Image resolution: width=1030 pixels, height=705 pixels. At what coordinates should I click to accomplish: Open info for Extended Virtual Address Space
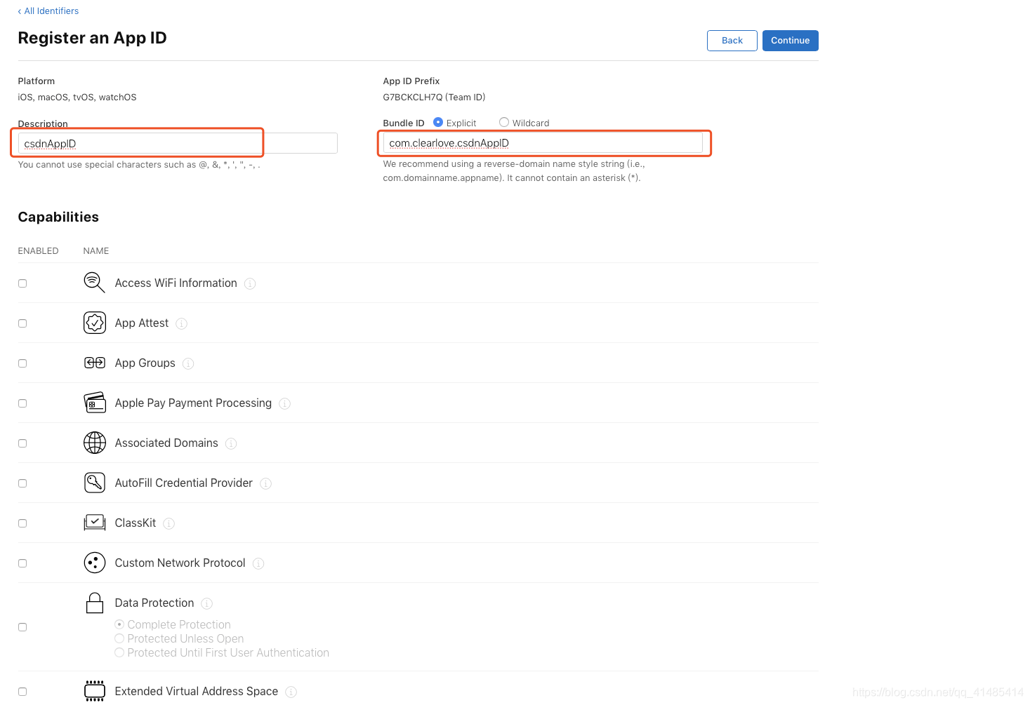[291, 692]
